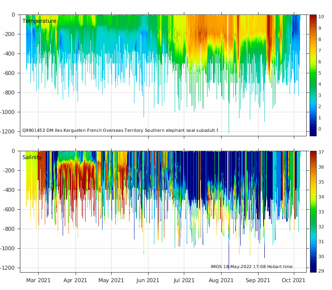Click the 10 tick on temperature colorbar
This screenshot has height=290, width=332.
(x=321, y=17)
